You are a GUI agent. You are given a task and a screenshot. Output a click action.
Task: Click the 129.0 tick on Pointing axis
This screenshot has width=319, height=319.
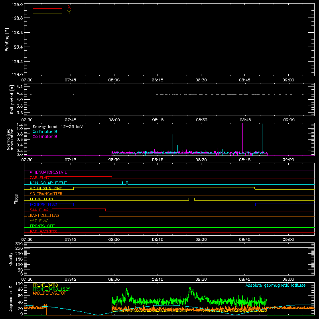[x=17, y=4]
